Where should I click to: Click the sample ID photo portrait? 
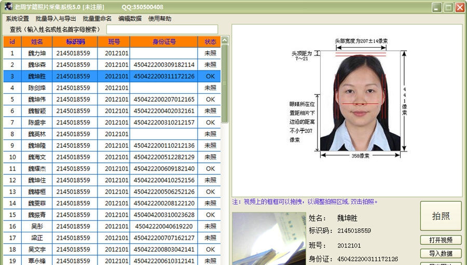click(x=360, y=101)
